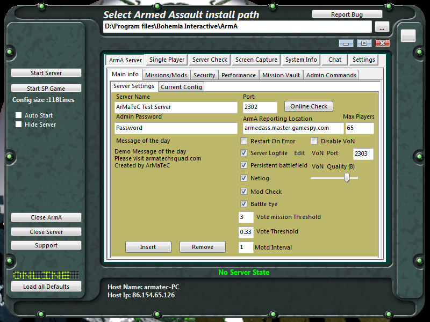Open the Screen Capture tab
This screenshot has width=430, height=322.
256,60
